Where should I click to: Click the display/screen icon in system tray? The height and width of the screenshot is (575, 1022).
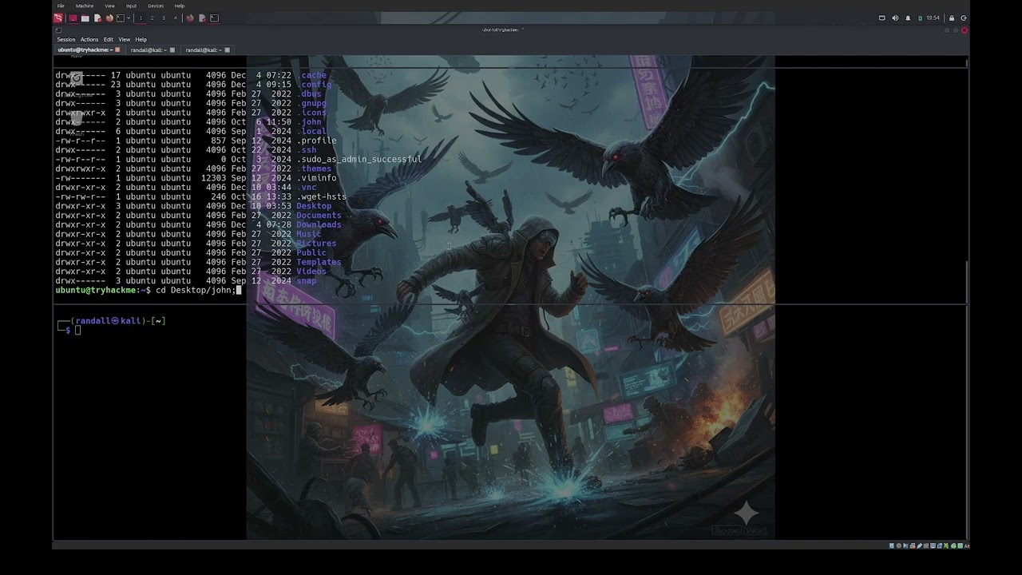882,18
